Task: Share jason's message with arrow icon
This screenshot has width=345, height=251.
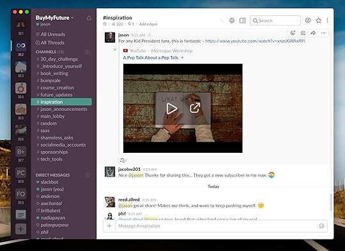Action: [313, 33]
